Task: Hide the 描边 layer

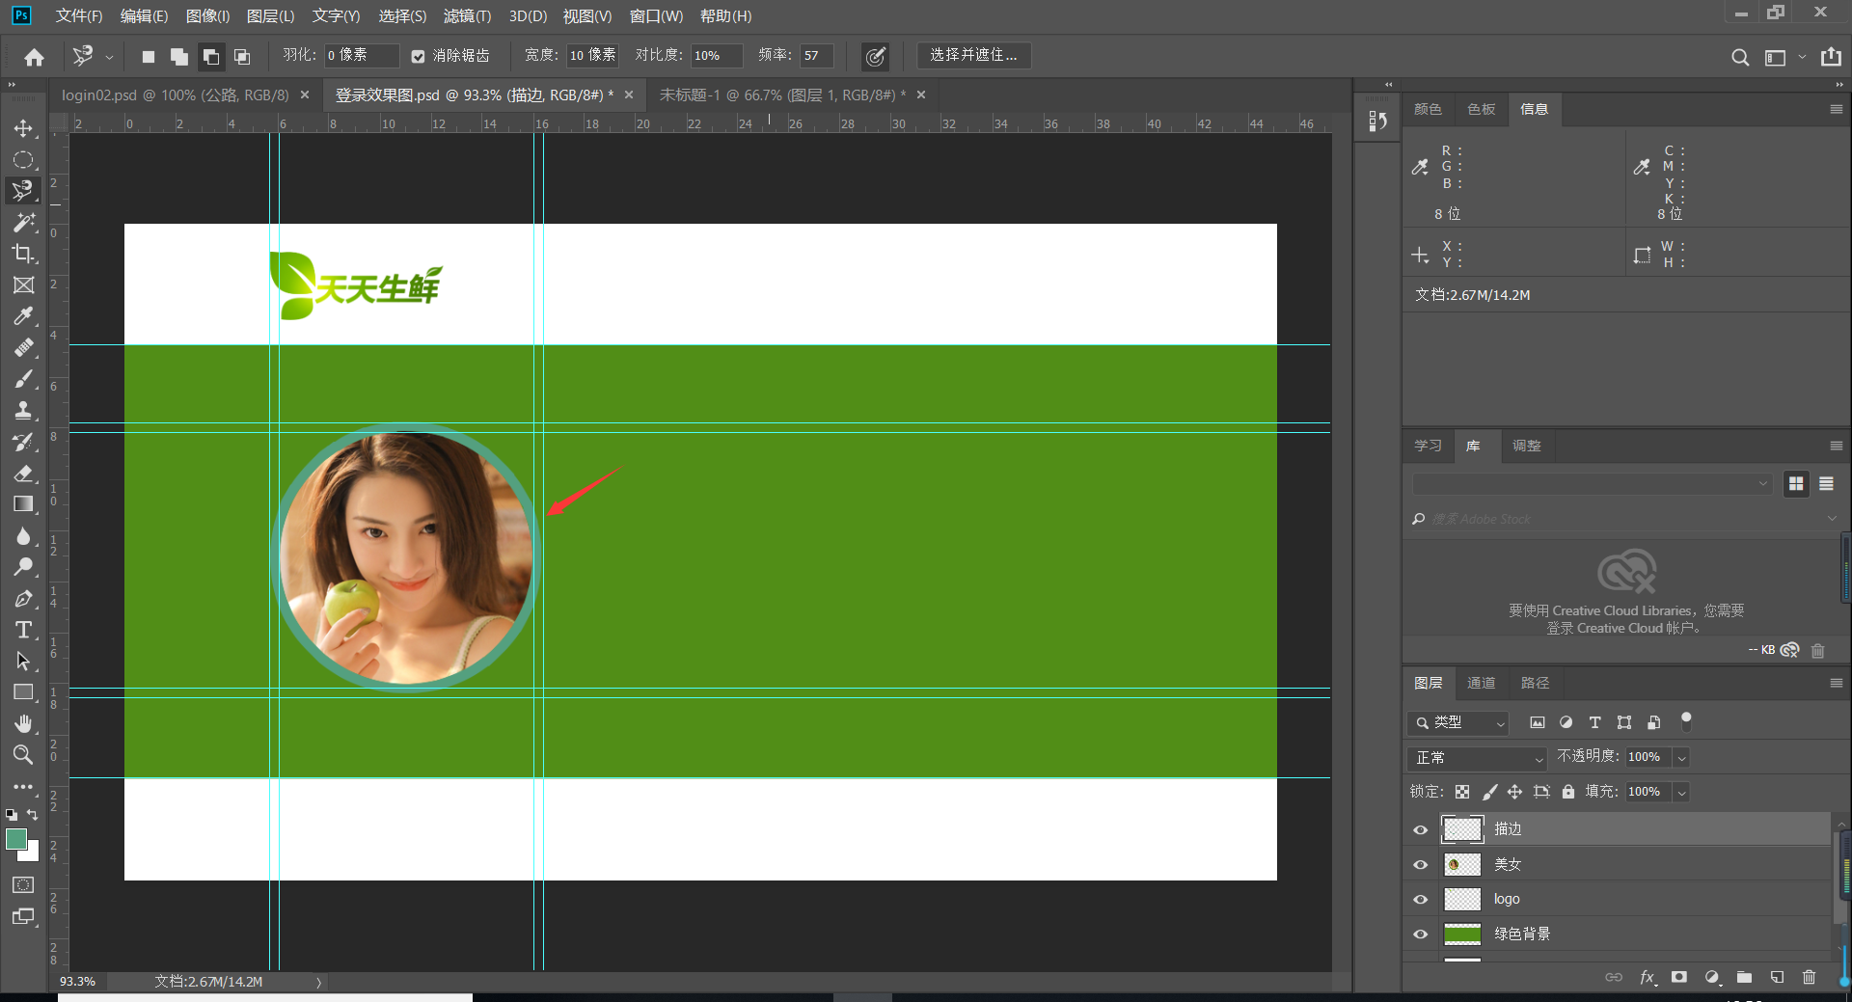Action: pos(1420,829)
